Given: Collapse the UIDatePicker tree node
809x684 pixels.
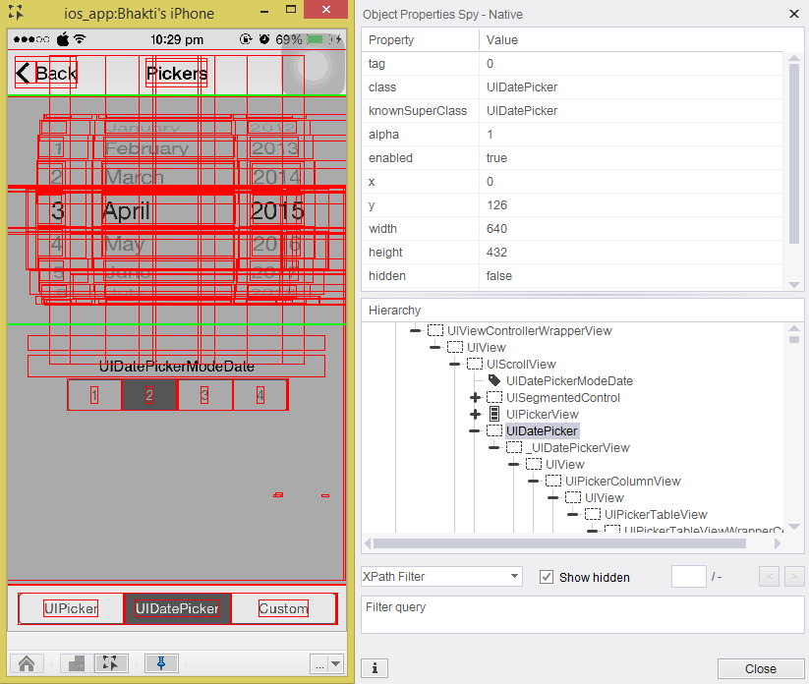Looking at the screenshot, I should 475,431.
